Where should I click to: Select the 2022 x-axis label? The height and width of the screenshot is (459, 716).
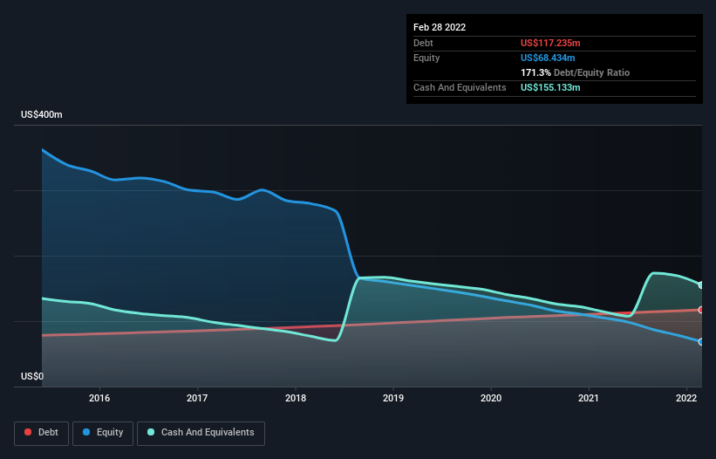(686, 398)
